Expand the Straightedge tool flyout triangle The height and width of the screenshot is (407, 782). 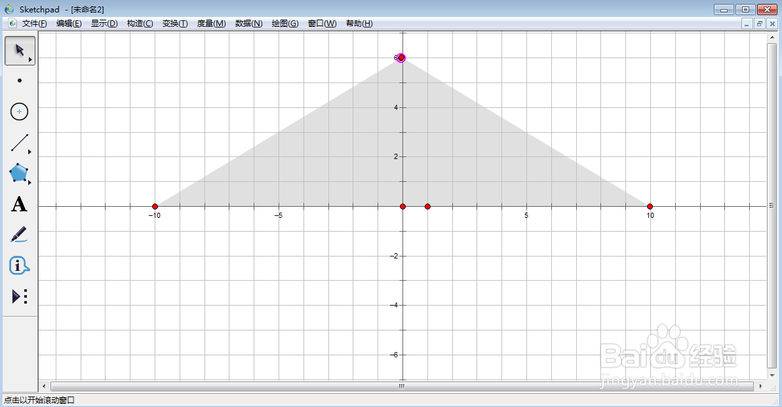29,152
